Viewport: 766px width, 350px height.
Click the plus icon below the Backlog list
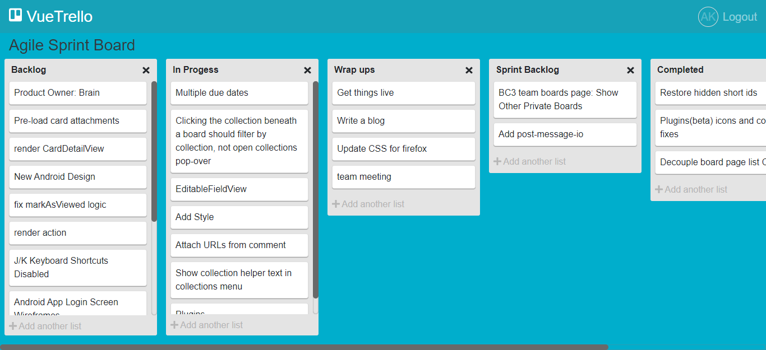pos(13,326)
